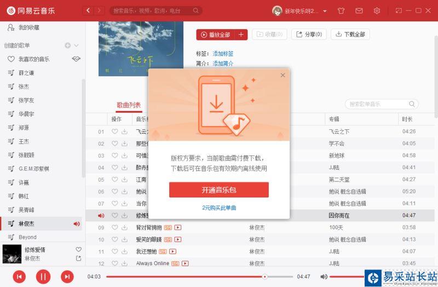
Task: Click the 播放全部 button
Action: tap(216, 35)
